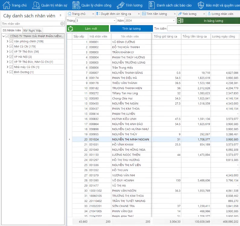This screenshot has height=226, width=240.
Task: Click the home icon on Trang chủ tab
Action: [70, 14]
